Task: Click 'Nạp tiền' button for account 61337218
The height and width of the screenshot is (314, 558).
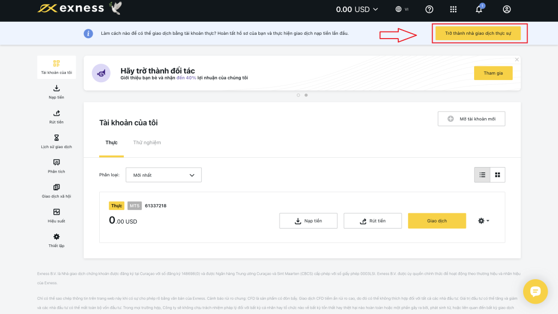Action: pyautogui.click(x=308, y=221)
